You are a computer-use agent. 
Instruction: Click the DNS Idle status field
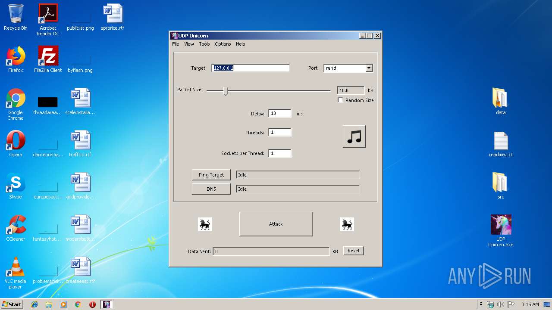click(298, 189)
